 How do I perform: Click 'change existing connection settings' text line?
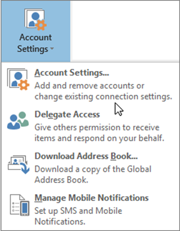pyautogui.click(x=103, y=97)
